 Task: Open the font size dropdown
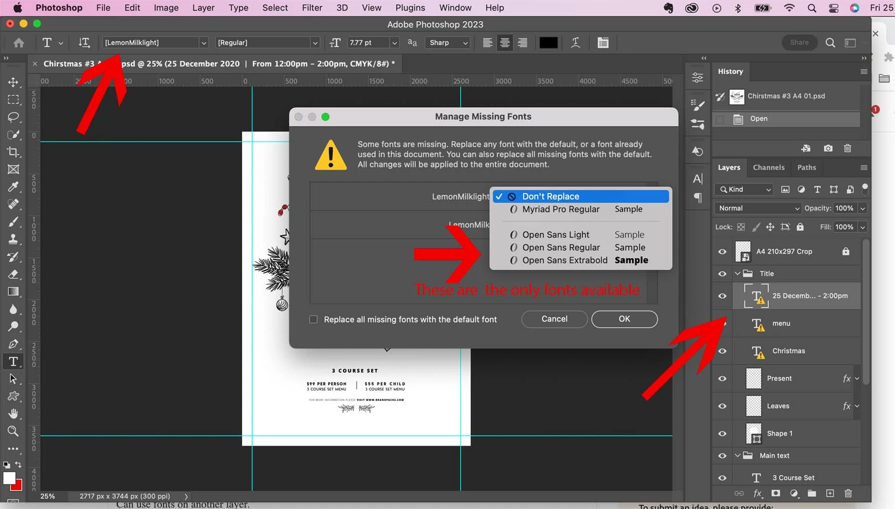pyautogui.click(x=394, y=43)
